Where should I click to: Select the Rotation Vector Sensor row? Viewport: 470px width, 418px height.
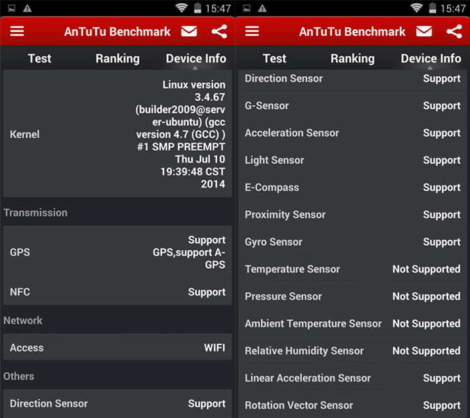point(352,405)
